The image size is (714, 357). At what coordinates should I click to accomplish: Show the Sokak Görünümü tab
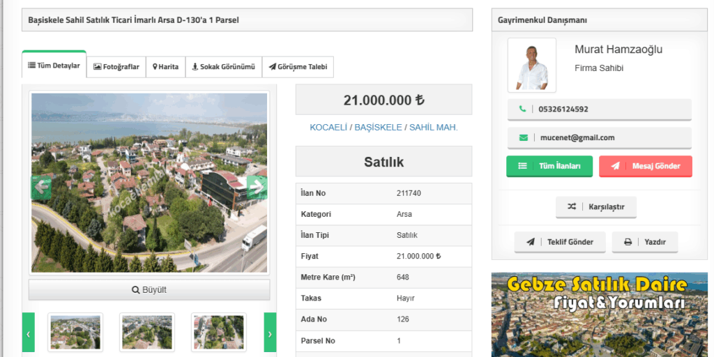coord(224,67)
